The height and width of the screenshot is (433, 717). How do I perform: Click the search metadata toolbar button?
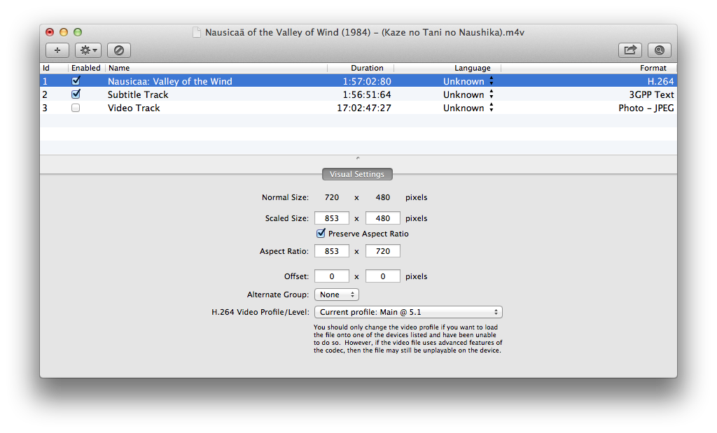coord(660,50)
